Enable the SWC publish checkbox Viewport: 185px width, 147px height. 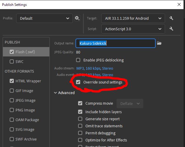(12, 61)
